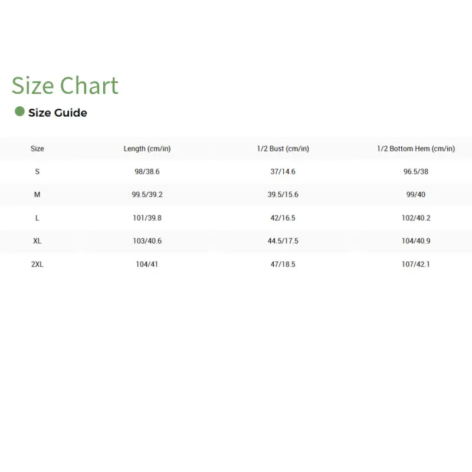Viewport: 472px width, 472px height.
Task: Click the 39.5/15.6 bust value
Action: tap(283, 195)
